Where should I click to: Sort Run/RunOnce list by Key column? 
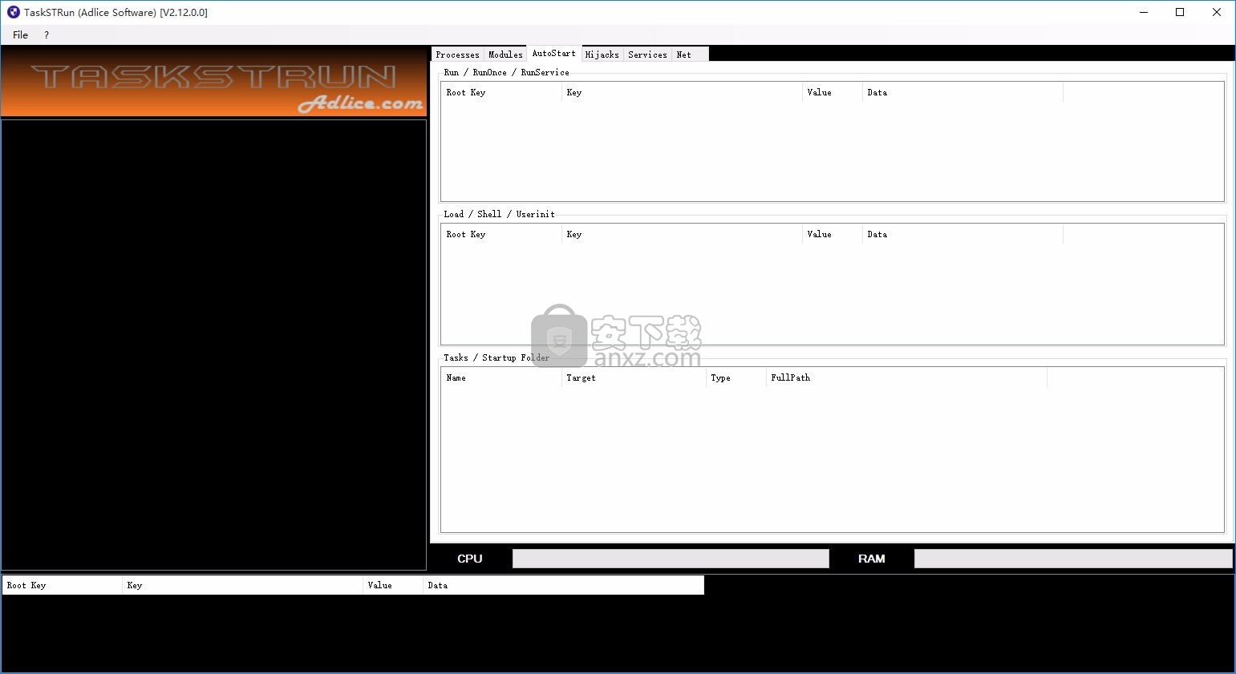(683, 92)
